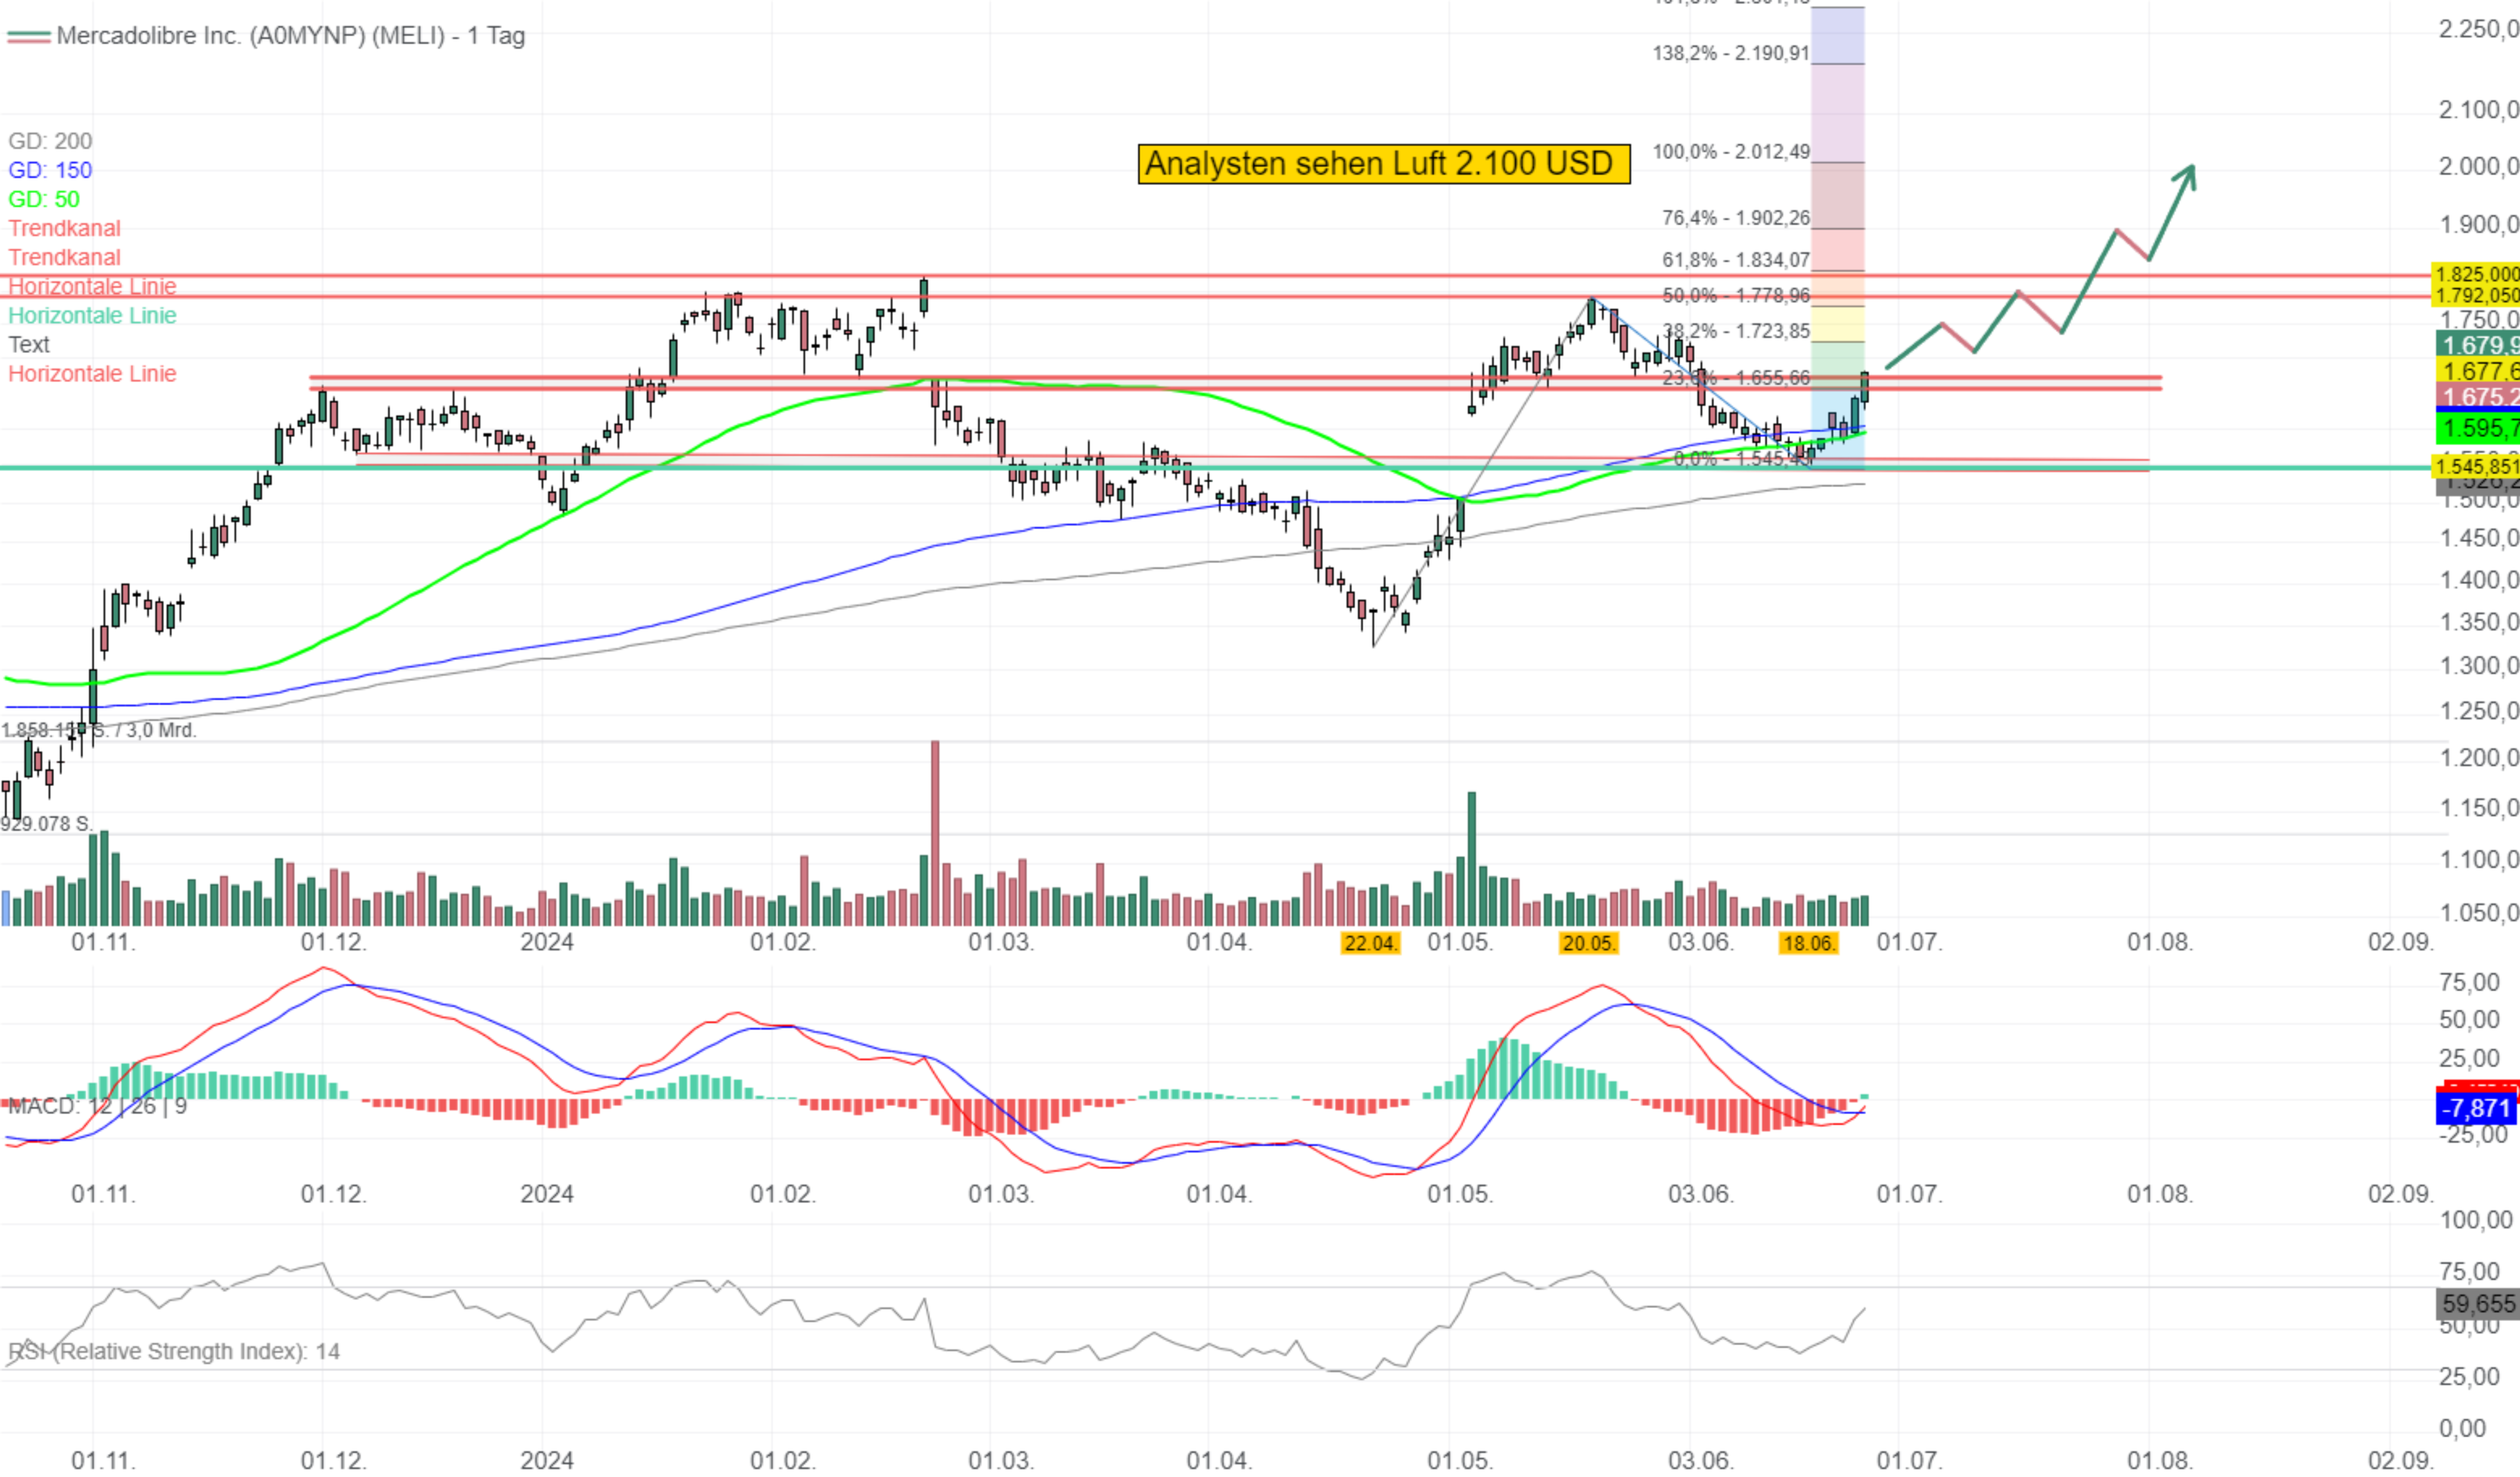Click the Fibonacci label 23,6% - 1.655,66
This screenshot has width=2520, height=1477.
(1735, 378)
